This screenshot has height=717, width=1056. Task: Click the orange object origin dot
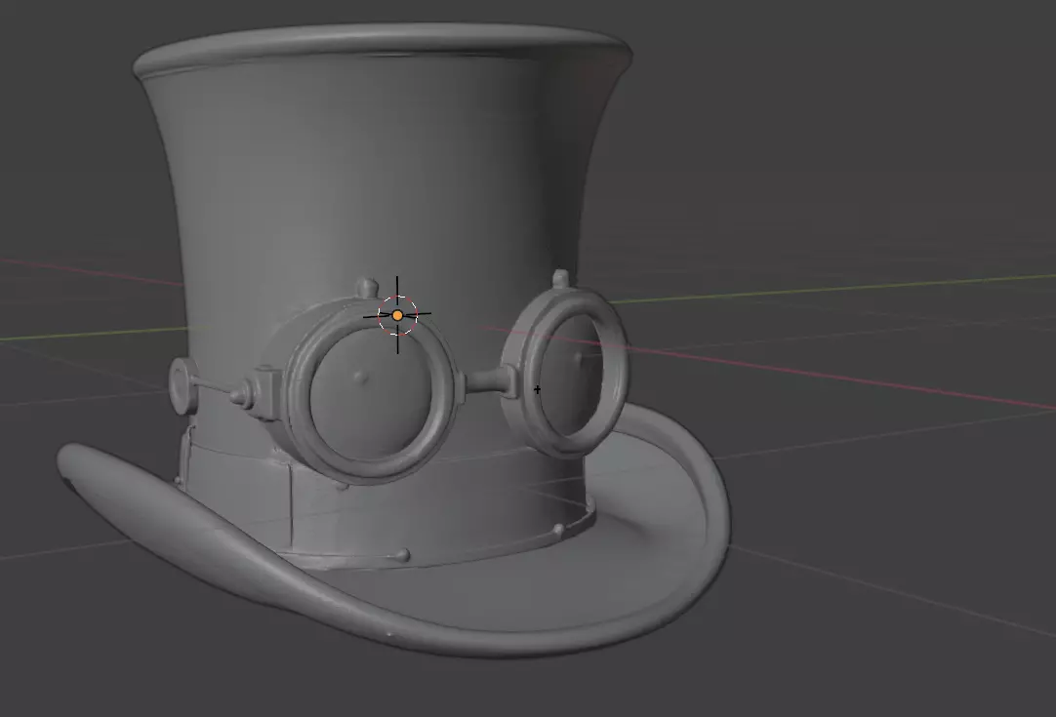click(x=397, y=315)
